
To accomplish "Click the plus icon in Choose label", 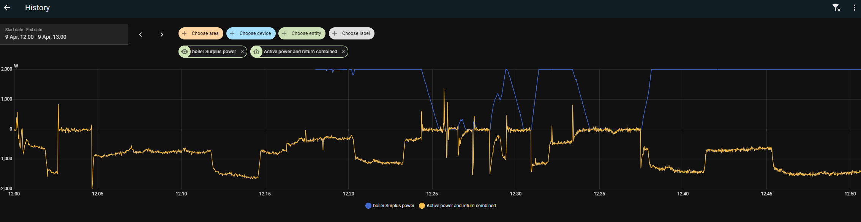I will [335, 33].
